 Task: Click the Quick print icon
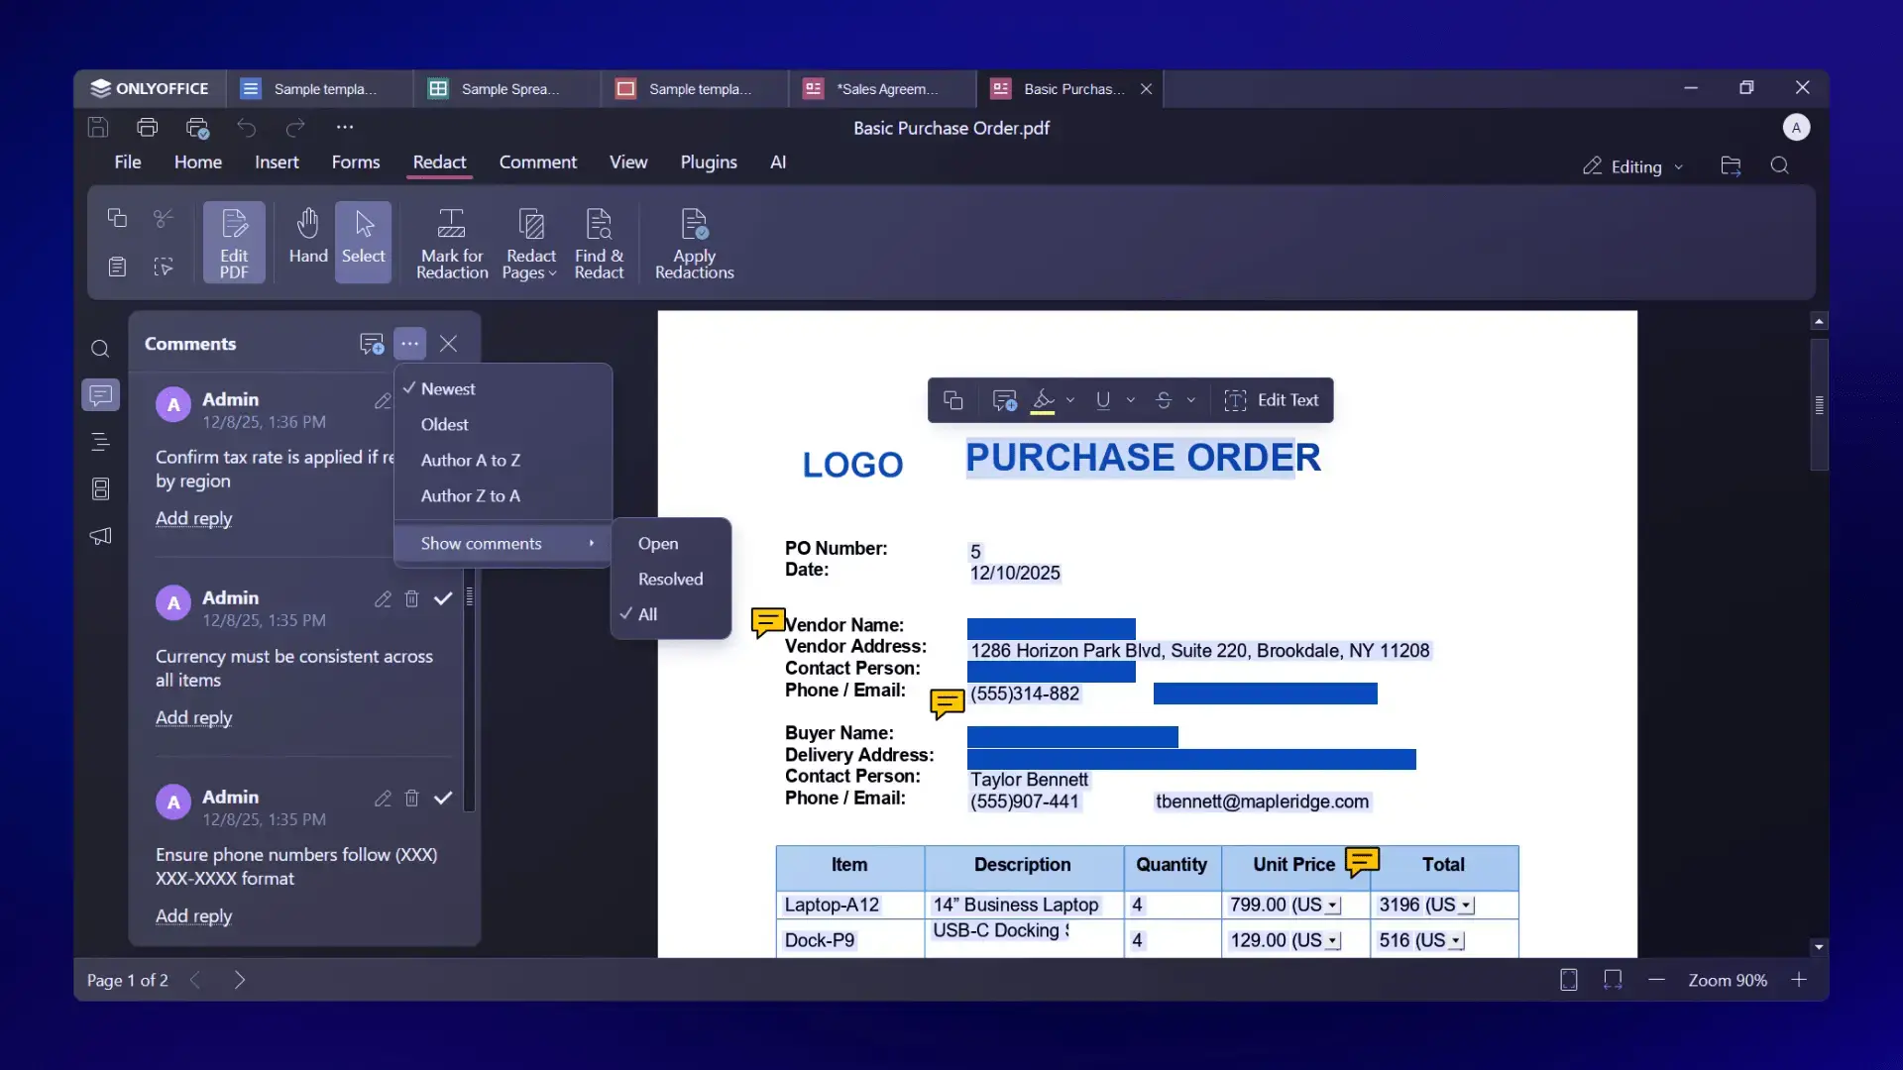pos(197,127)
